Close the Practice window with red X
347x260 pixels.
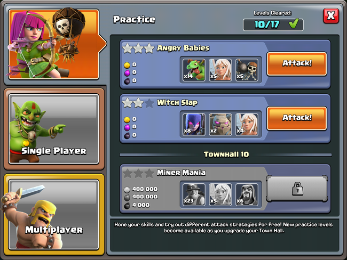(x=331, y=16)
